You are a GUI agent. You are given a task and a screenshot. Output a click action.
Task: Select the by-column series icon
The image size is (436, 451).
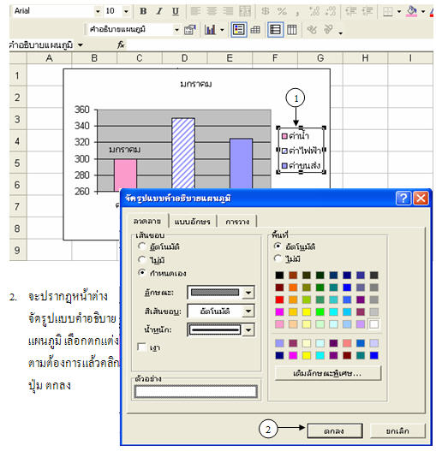coord(292,30)
